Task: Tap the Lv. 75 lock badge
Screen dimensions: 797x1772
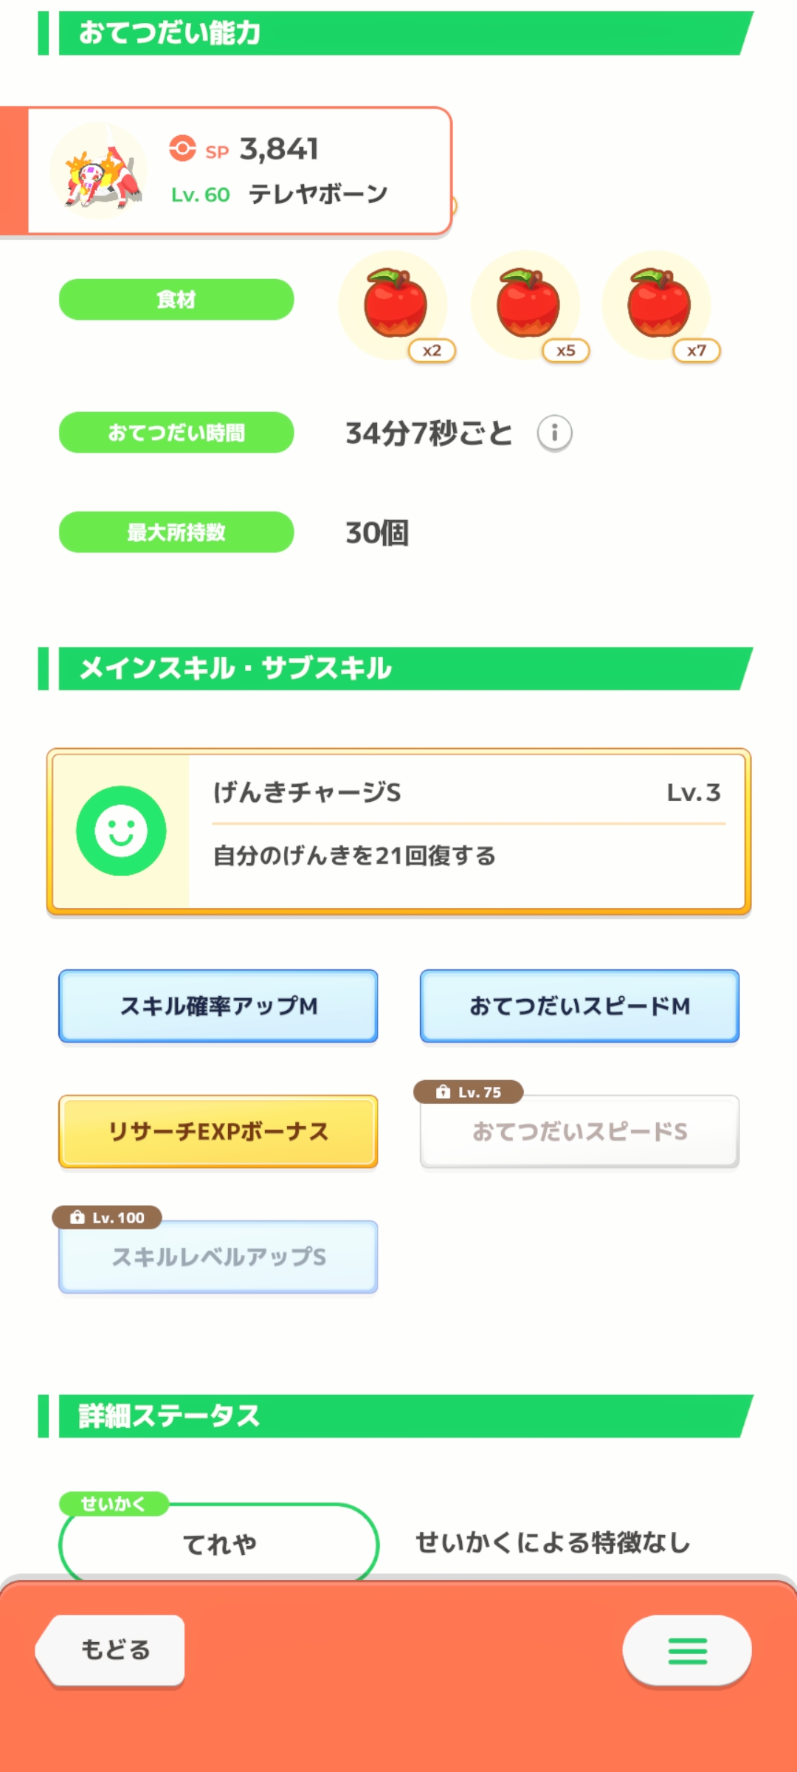Action: click(469, 1092)
